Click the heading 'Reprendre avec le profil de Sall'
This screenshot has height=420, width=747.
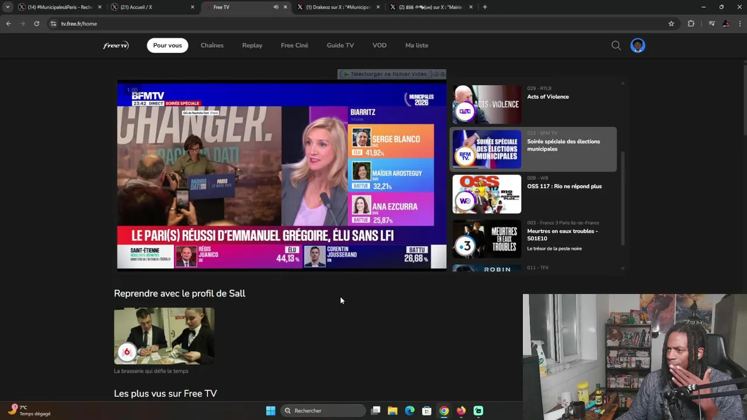tap(180, 293)
